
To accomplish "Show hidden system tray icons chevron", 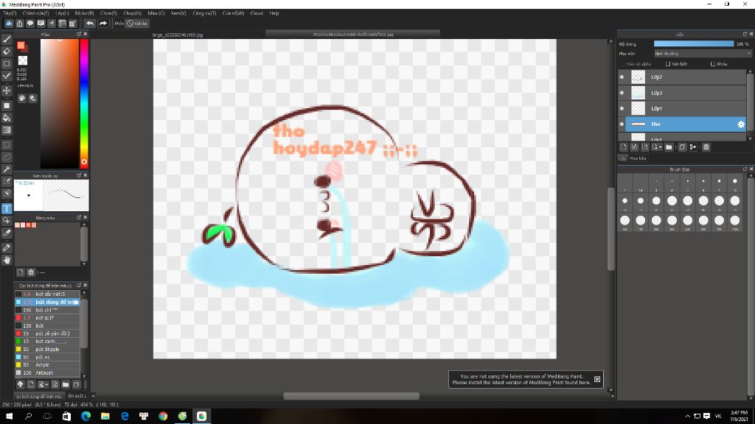I will [x=687, y=416].
